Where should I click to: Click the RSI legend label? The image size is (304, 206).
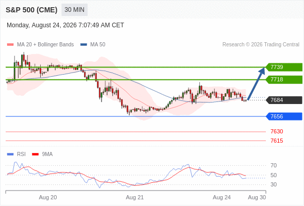click(21, 154)
